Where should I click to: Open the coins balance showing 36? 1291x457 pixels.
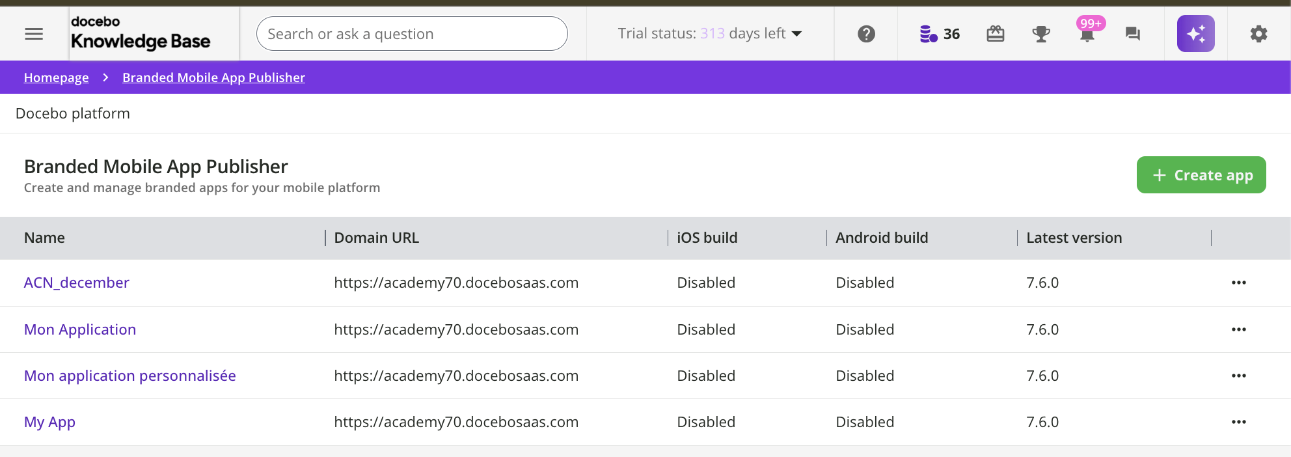pyautogui.click(x=939, y=34)
